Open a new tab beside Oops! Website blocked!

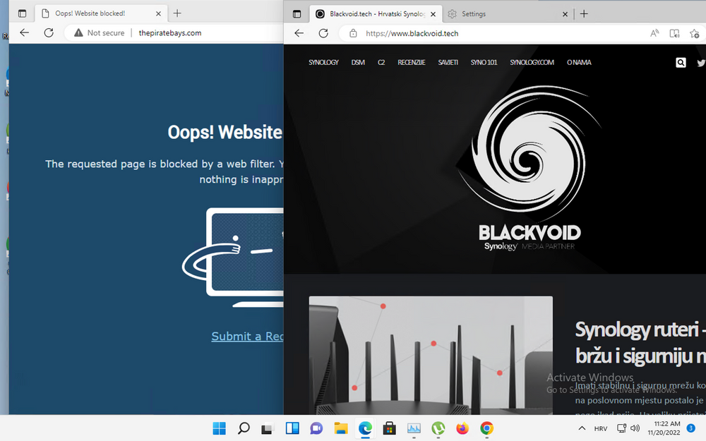[x=177, y=13]
